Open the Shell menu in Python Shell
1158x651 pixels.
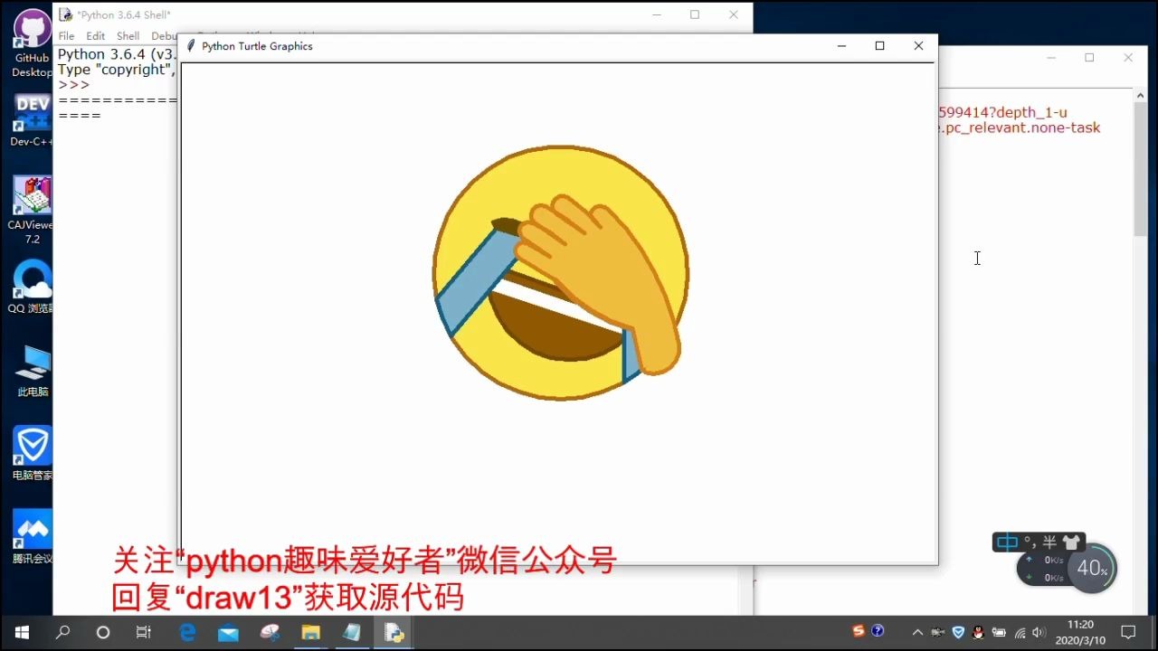[128, 36]
